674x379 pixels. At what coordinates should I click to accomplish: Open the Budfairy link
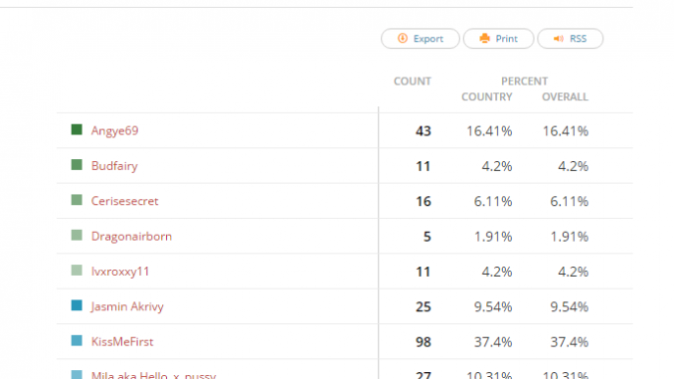[x=114, y=166]
